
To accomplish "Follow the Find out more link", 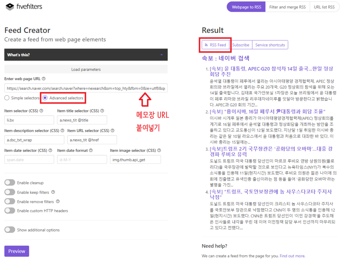I will click(x=292, y=256).
